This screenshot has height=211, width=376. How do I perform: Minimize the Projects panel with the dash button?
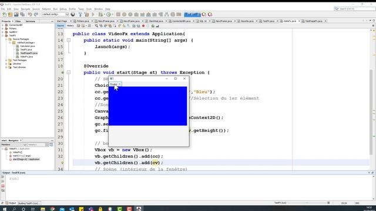[x=52, y=21]
